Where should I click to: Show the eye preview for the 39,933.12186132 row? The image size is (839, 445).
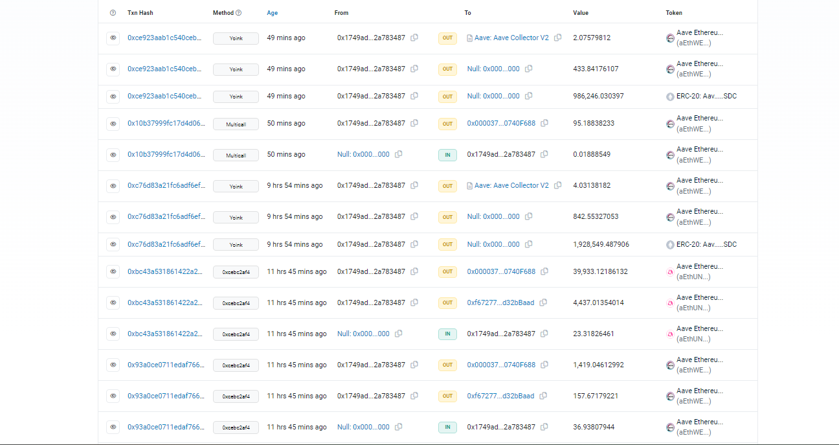(x=113, y=271)
